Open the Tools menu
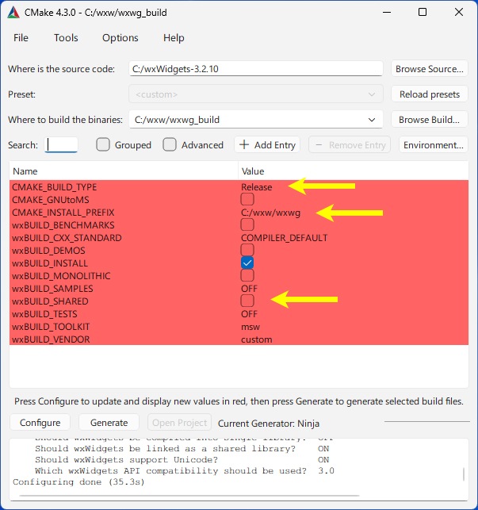Image resolution: width=478 pixels, height=510 pixels. [66, 38]
